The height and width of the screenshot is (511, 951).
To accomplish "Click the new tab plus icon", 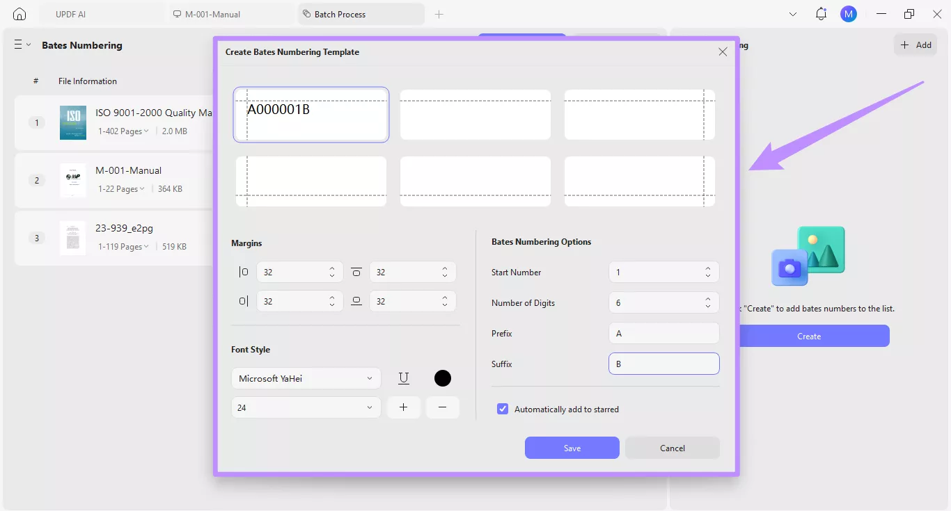I will [439, 14].
